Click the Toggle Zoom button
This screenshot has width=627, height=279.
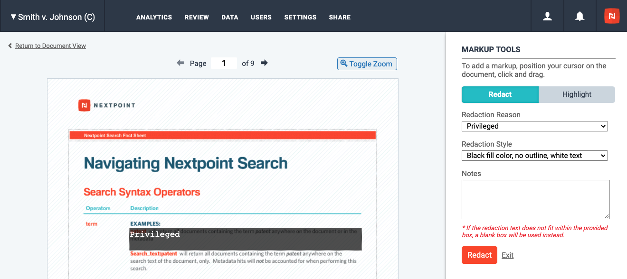pyautogui.click(x=367, y=64)
